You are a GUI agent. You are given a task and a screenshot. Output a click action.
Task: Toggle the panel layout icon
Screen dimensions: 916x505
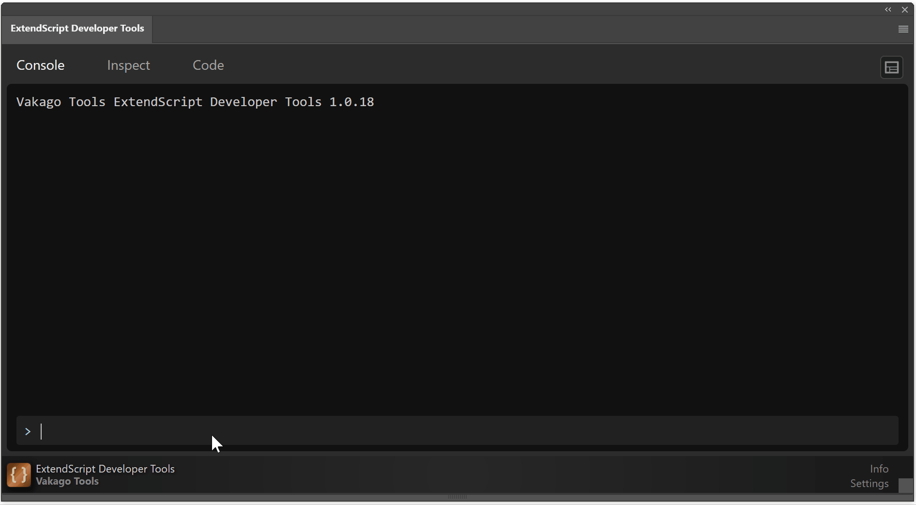click(x=891, y=67)
